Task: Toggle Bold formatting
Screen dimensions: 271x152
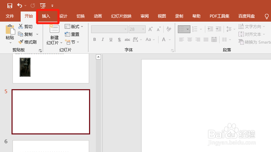Action: 95,40
